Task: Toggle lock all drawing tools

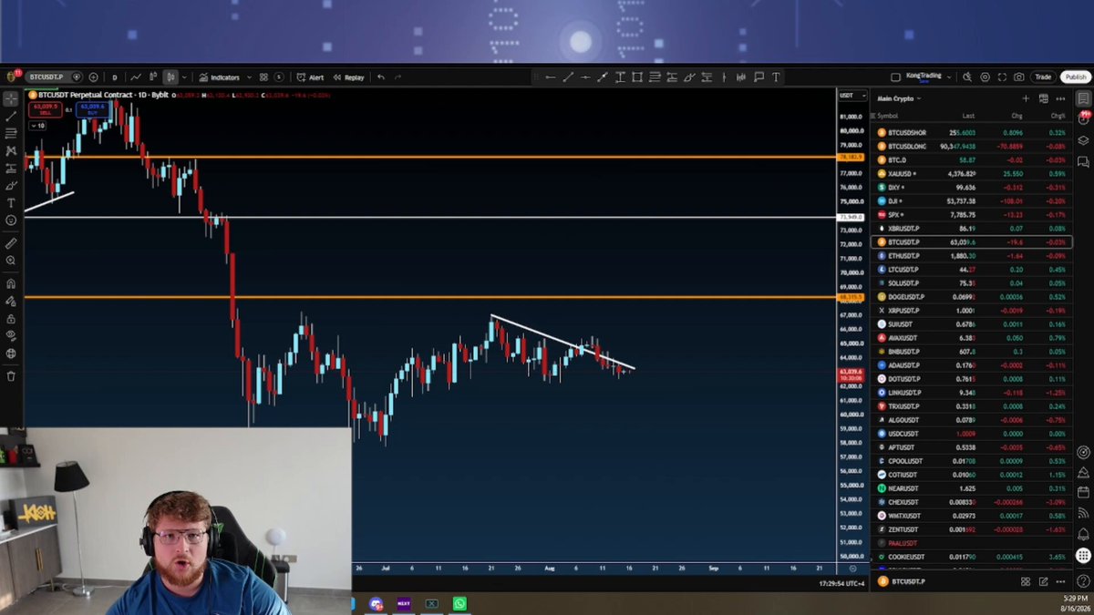Action: 11,319
